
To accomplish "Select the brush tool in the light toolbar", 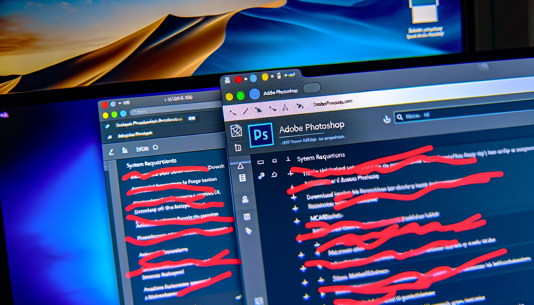I will coord(273,108).
